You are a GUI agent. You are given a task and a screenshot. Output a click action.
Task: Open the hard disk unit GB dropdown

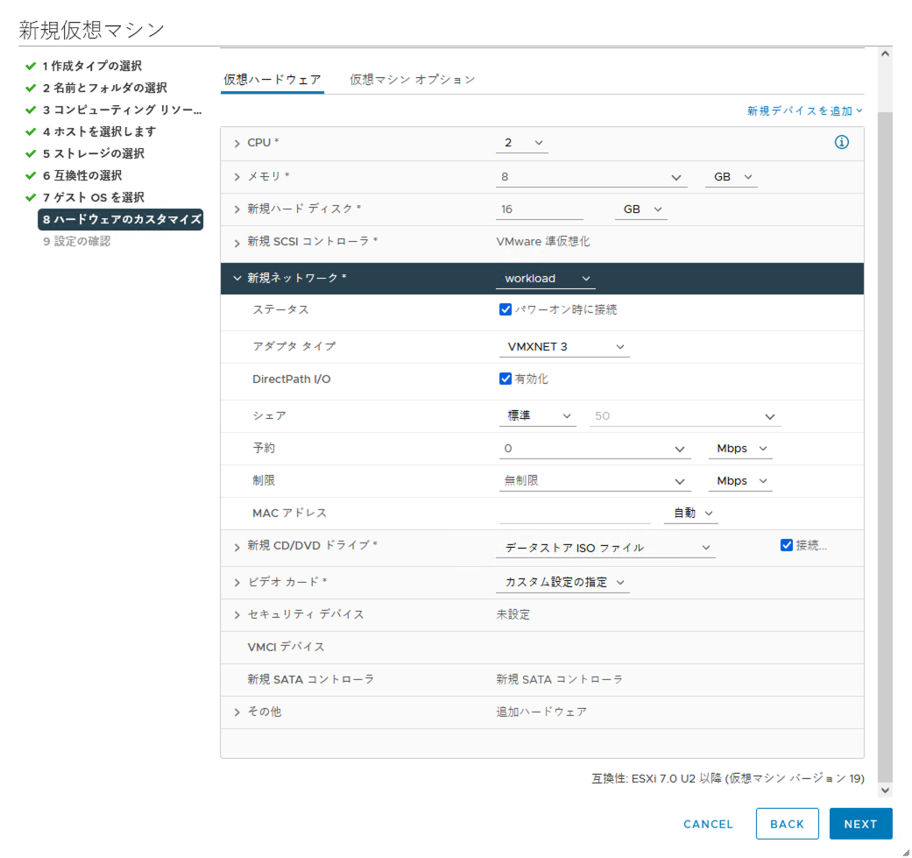pyautogui.click(x=641, y=209)
